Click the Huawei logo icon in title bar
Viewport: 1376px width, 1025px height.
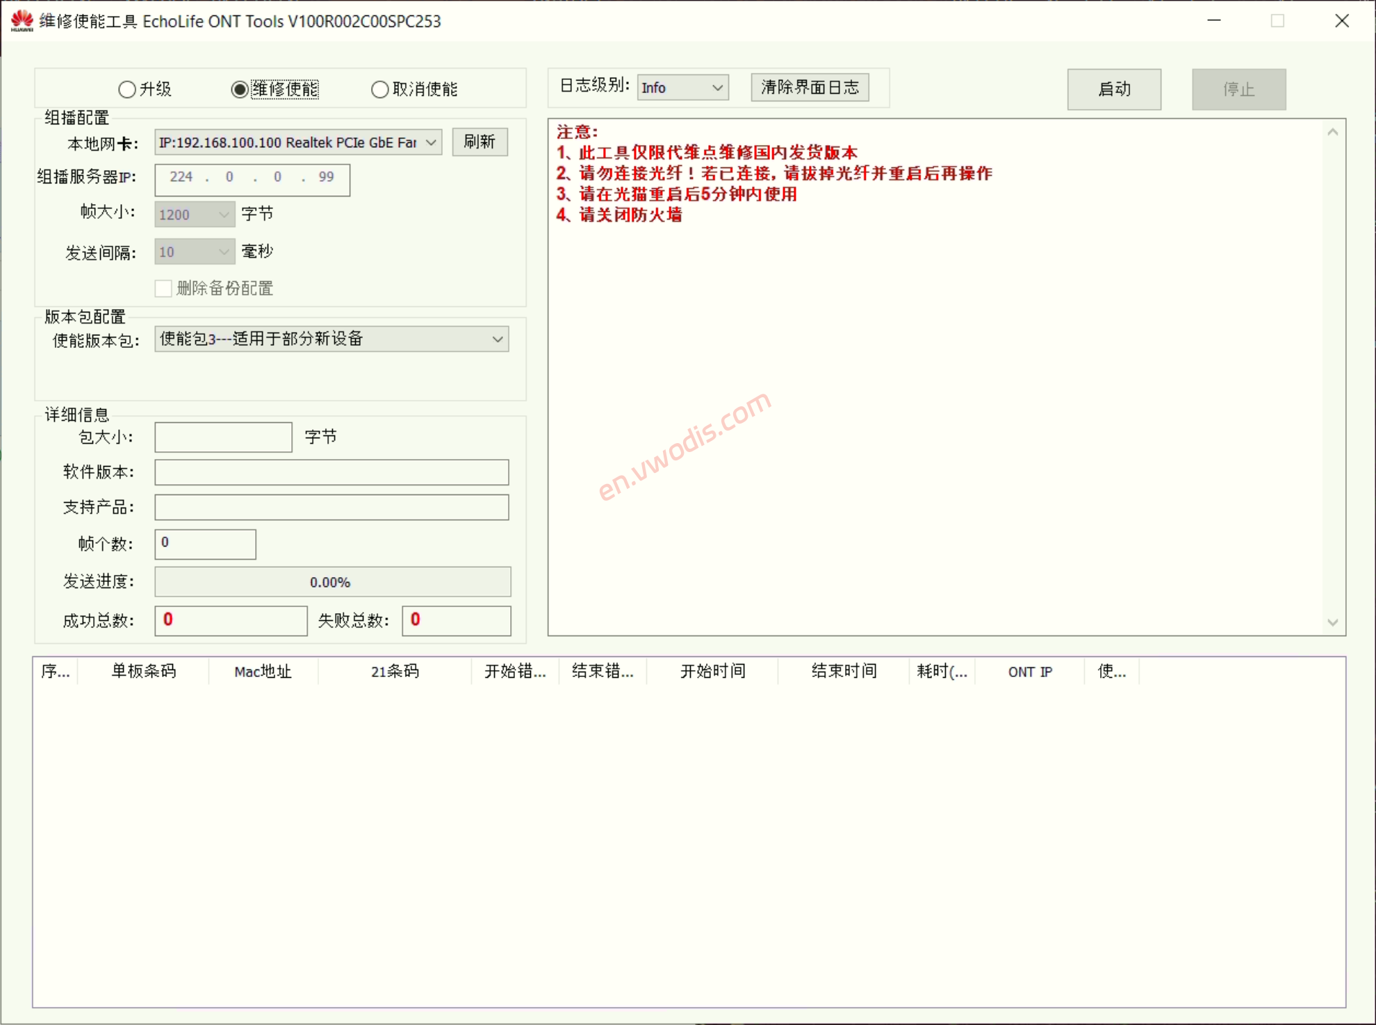point(22,21)
